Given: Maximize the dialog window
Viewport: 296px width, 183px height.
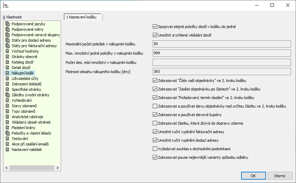Looking at the screenshot, I should coord(272,5).
